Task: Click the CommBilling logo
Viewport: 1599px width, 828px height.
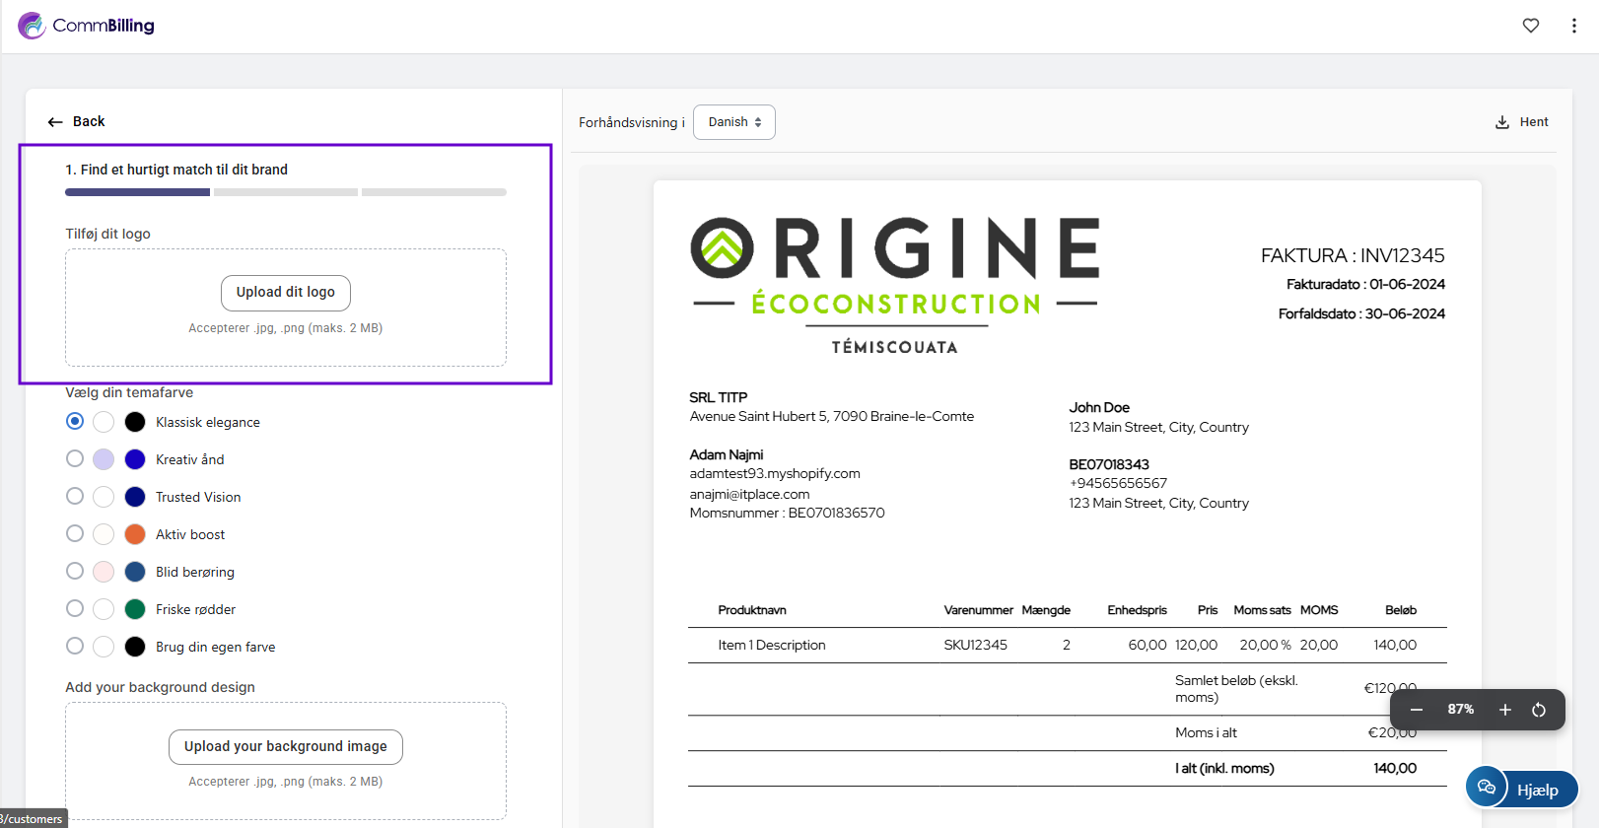Action: (x=87, y=26)
